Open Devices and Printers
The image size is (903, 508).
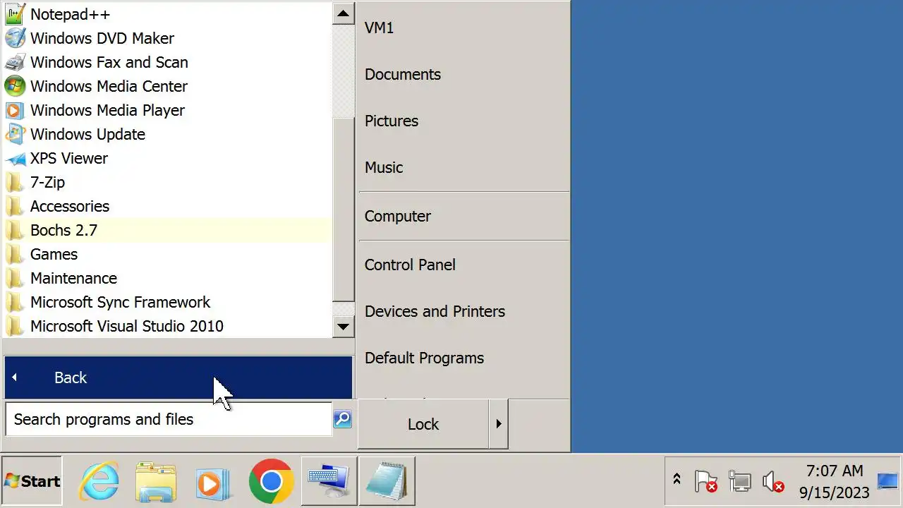coord(463,311)
